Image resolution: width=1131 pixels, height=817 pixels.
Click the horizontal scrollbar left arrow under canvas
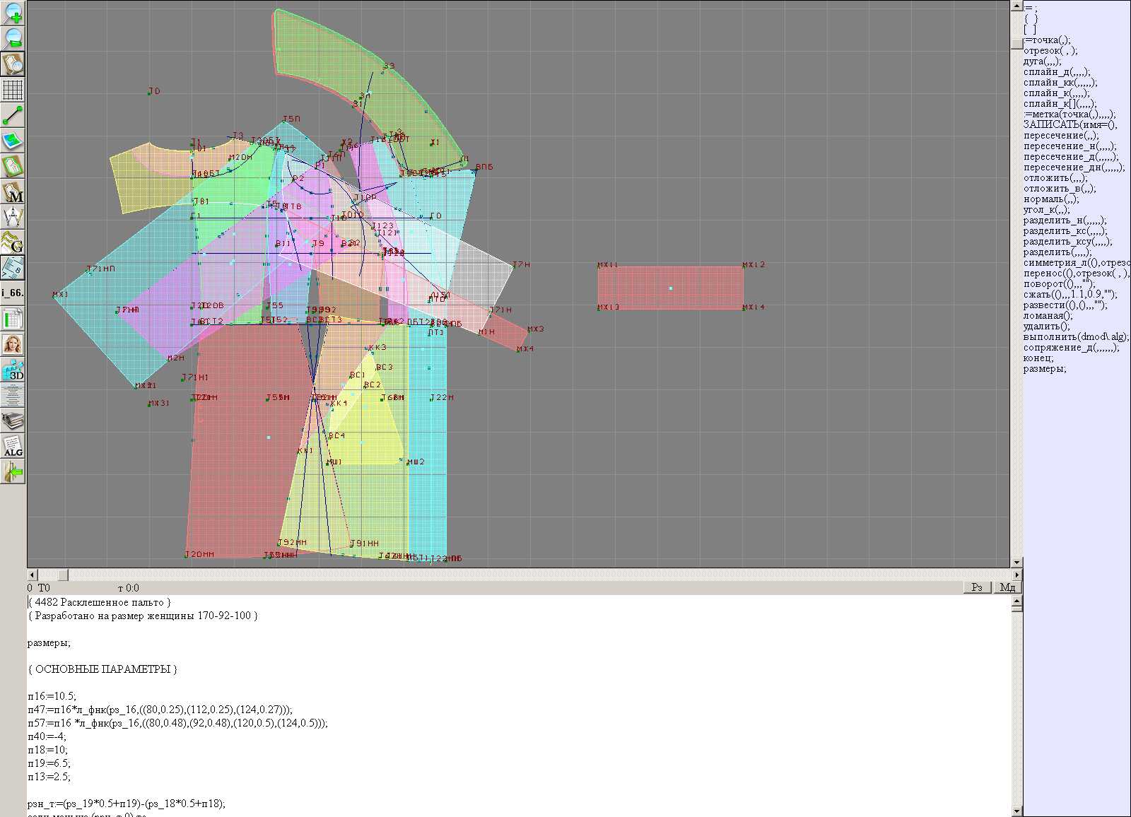32,575
